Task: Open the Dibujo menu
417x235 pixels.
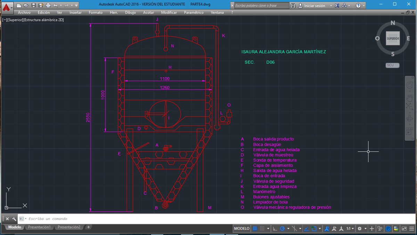Action: 130,13
